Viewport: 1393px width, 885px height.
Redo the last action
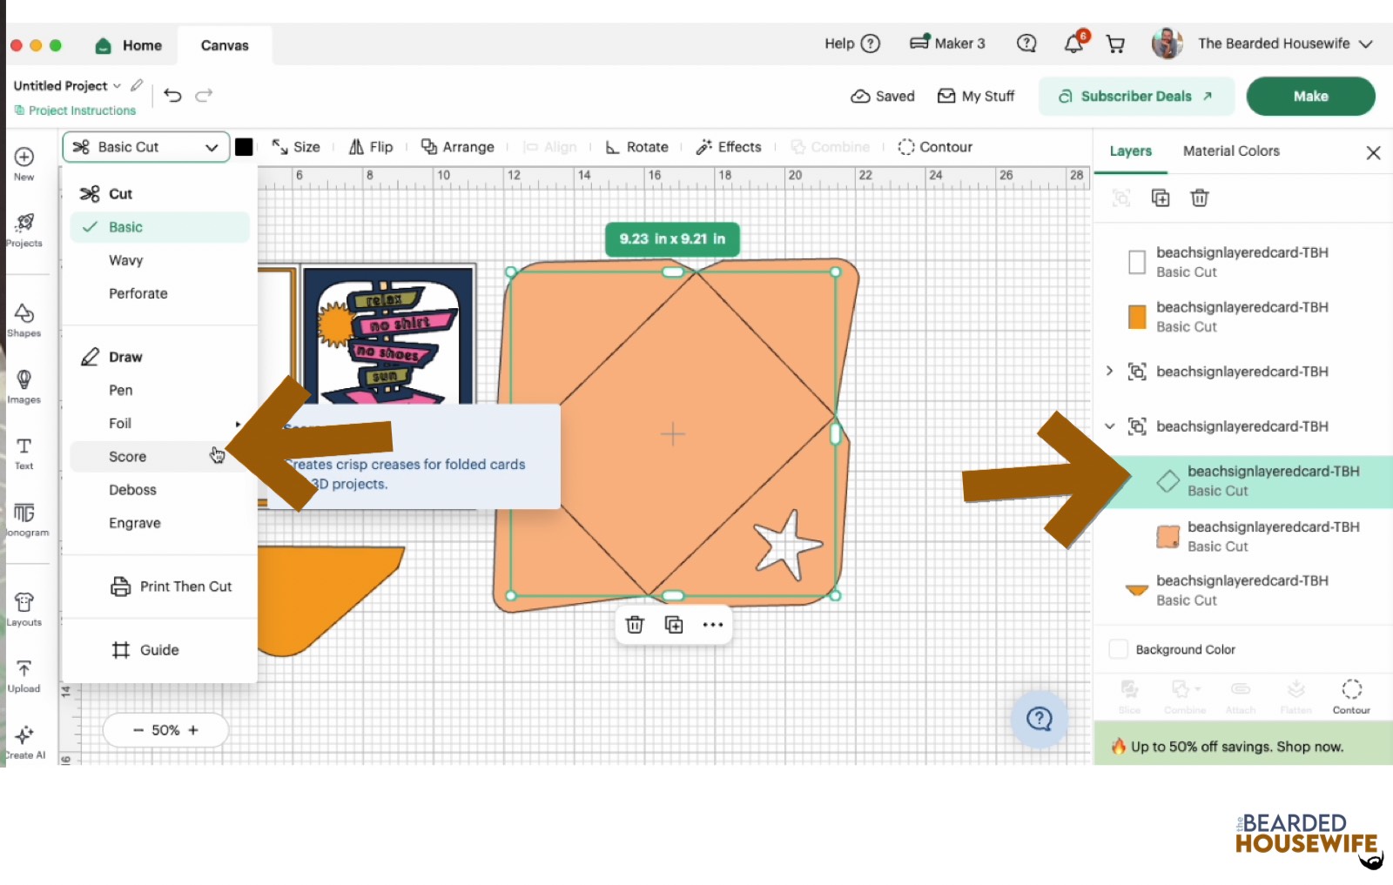coord(204,95)
